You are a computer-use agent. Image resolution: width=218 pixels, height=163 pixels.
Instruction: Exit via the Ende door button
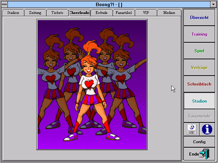point(199,154)
